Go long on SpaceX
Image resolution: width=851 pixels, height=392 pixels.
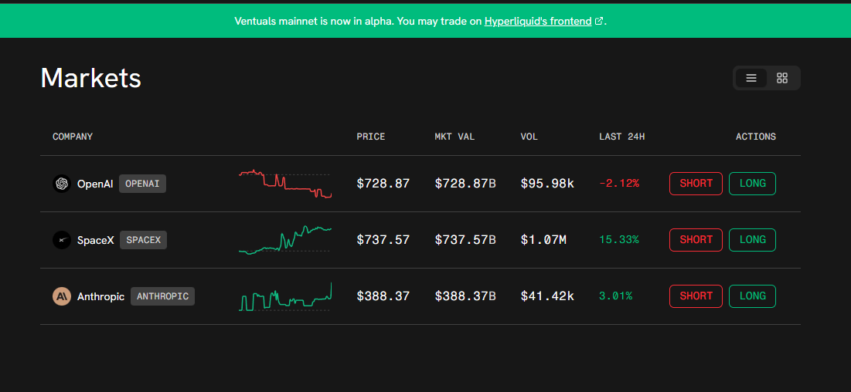(x=752, y=240)
